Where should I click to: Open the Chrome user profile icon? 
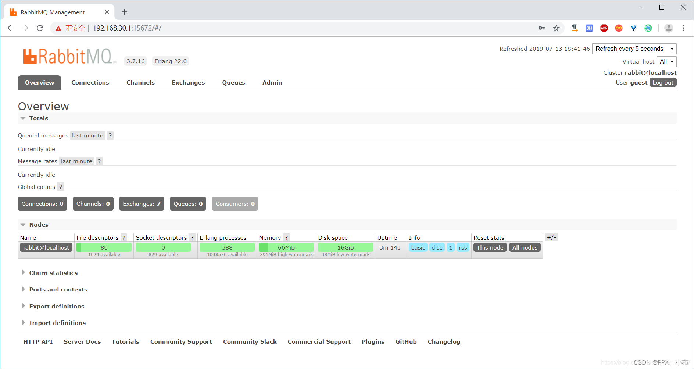point(669,28)
